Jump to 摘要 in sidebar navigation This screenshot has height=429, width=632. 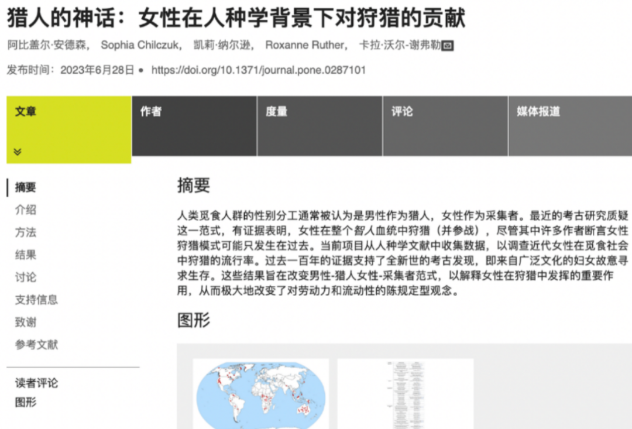point(25,187)
